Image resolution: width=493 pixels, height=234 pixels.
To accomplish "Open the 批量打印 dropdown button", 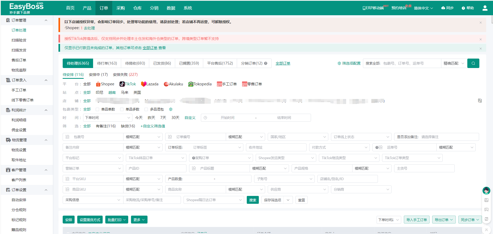I will (117, 220).
